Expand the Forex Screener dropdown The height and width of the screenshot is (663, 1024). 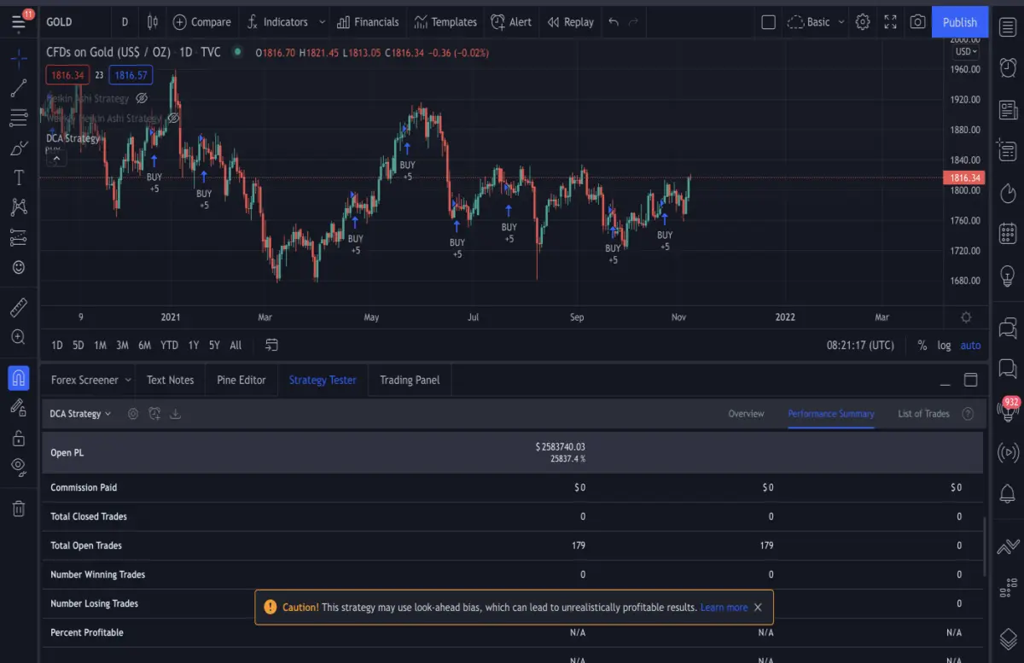point(128,380)
